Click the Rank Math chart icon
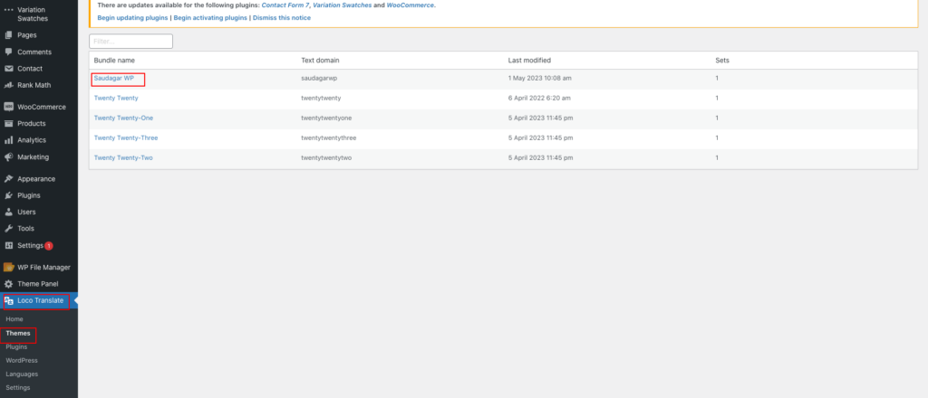This screenshot has height=398, width=928. click(x=8, y=85)
